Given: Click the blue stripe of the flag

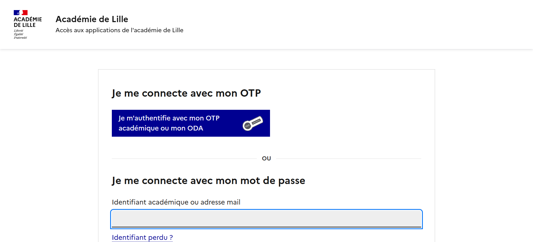Looking at the screenshot, I should tap(16, 13).
